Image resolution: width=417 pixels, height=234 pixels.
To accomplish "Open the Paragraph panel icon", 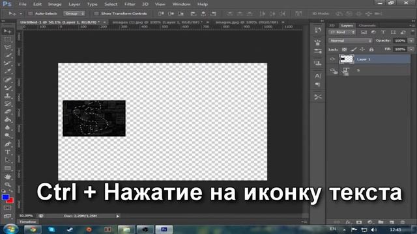I will click(x=318, y=85).
